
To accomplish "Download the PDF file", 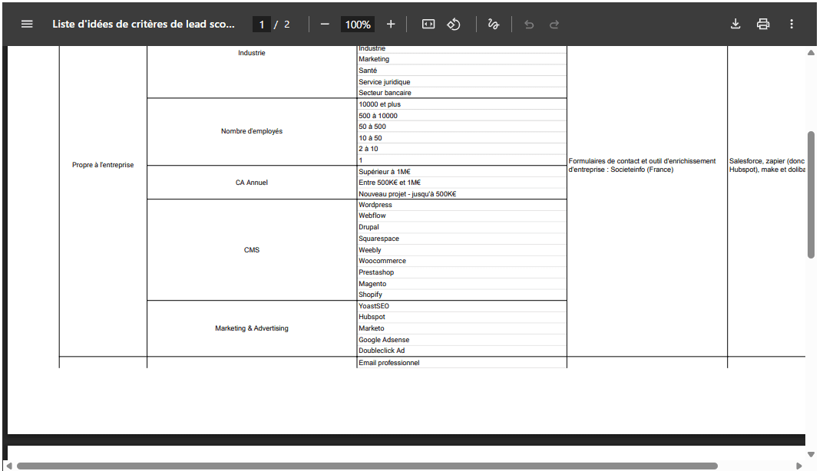I will [735, 24].
